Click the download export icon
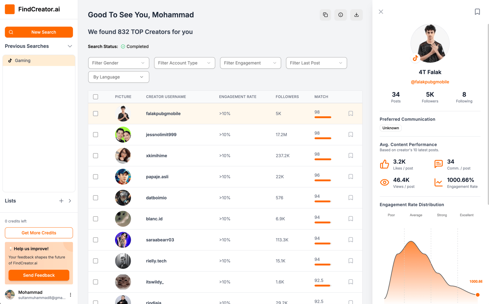This screenshot has height=304, width=489. 356,15
